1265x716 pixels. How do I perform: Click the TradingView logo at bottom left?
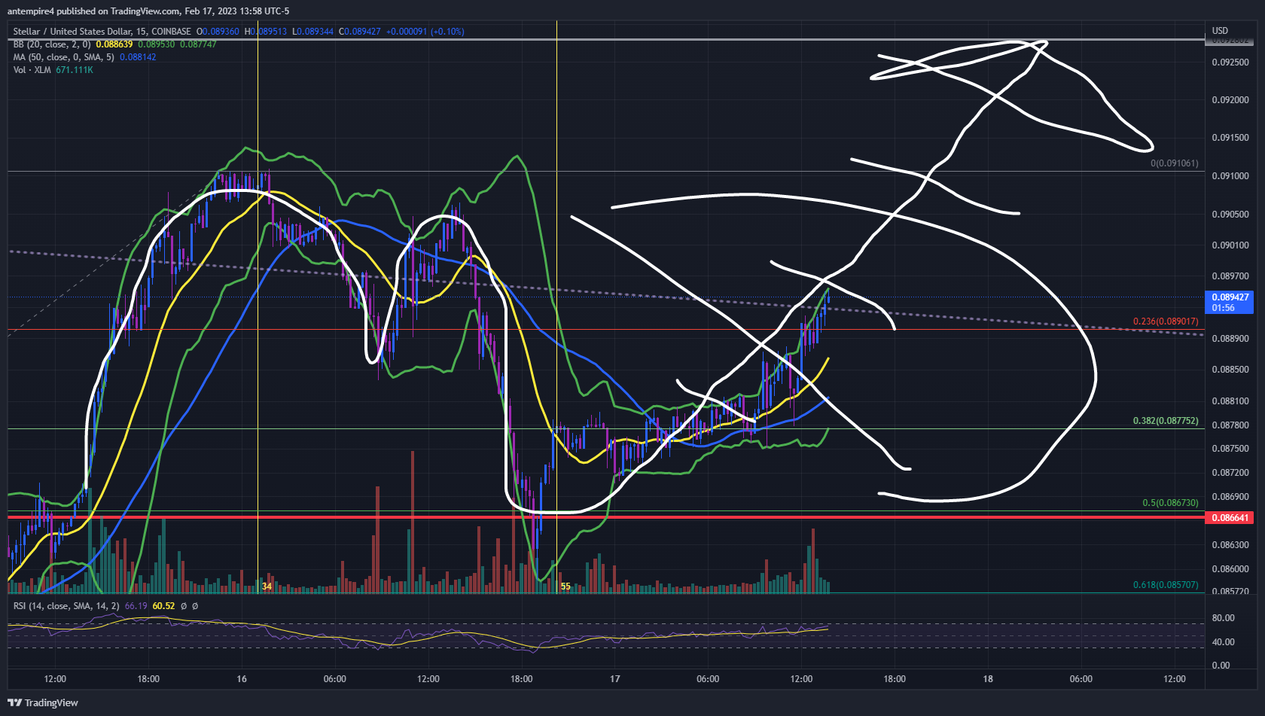(x=43, y=702)
